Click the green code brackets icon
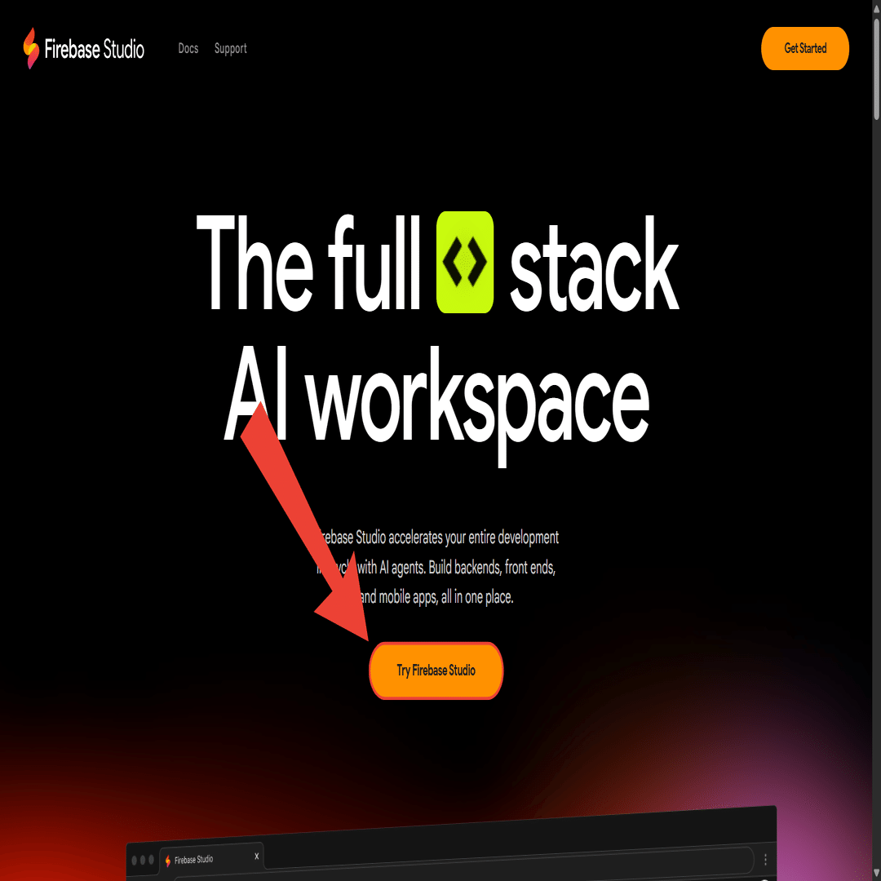 (465, 262)
